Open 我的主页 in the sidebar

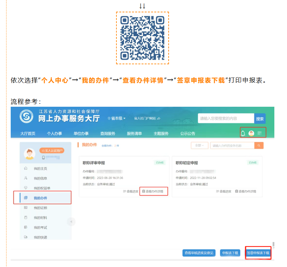pyautogui.click(x=40, y=169)
